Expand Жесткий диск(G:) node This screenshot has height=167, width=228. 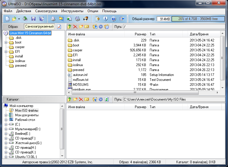(6, 143)
